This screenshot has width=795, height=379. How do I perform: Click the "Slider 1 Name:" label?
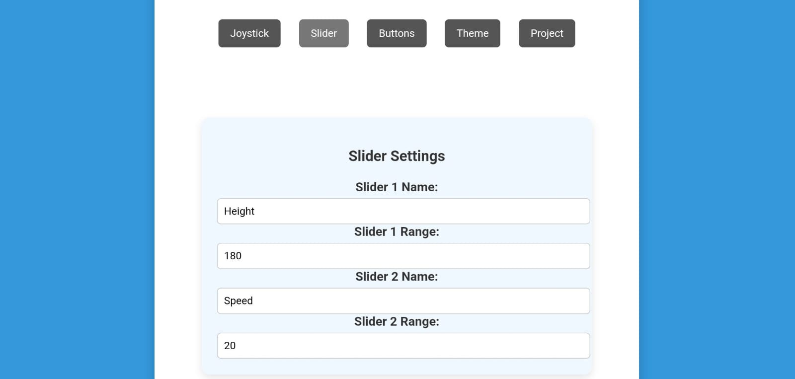coord(397,187)
